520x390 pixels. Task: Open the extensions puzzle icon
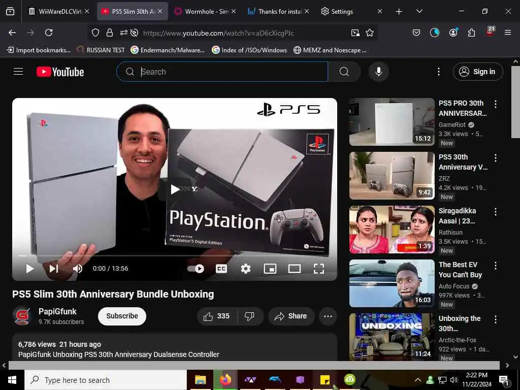[x=471, y=32]
